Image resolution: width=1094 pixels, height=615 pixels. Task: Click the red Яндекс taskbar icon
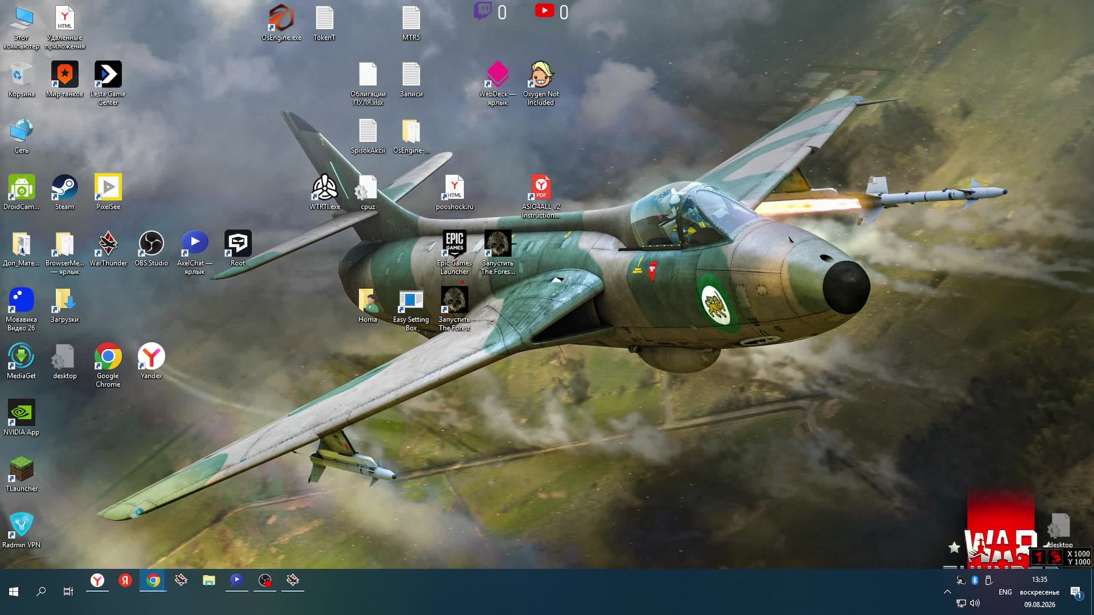point(125,580)
